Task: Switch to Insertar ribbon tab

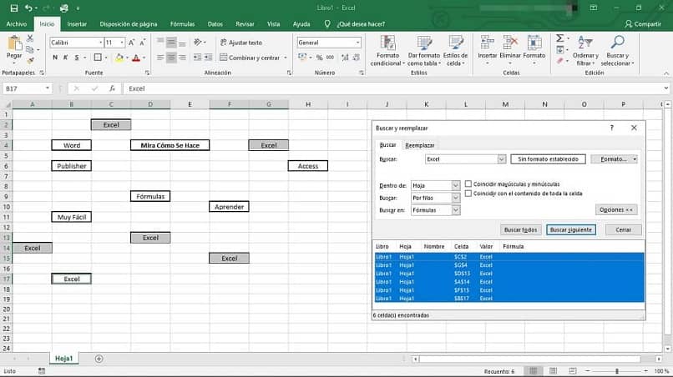Action: point(77,24)
